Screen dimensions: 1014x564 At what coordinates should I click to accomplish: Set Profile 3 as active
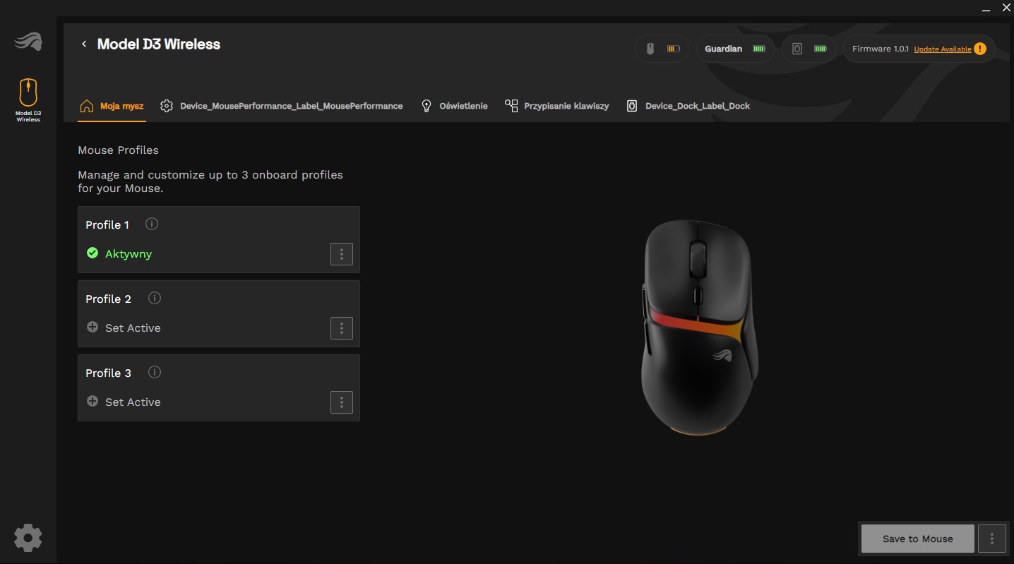[x=124, y=402]
